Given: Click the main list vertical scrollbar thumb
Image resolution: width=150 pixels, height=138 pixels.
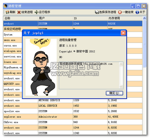Looking at the screenshot, I should [x=145, y=44].
